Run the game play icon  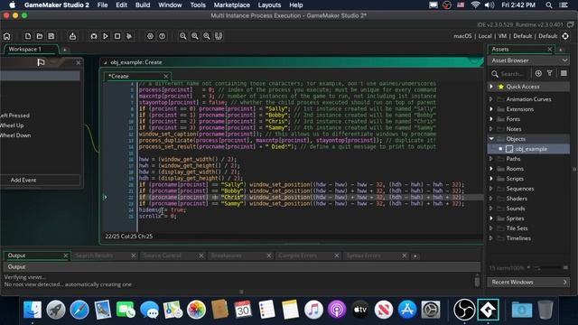click(x=106, y=36)
